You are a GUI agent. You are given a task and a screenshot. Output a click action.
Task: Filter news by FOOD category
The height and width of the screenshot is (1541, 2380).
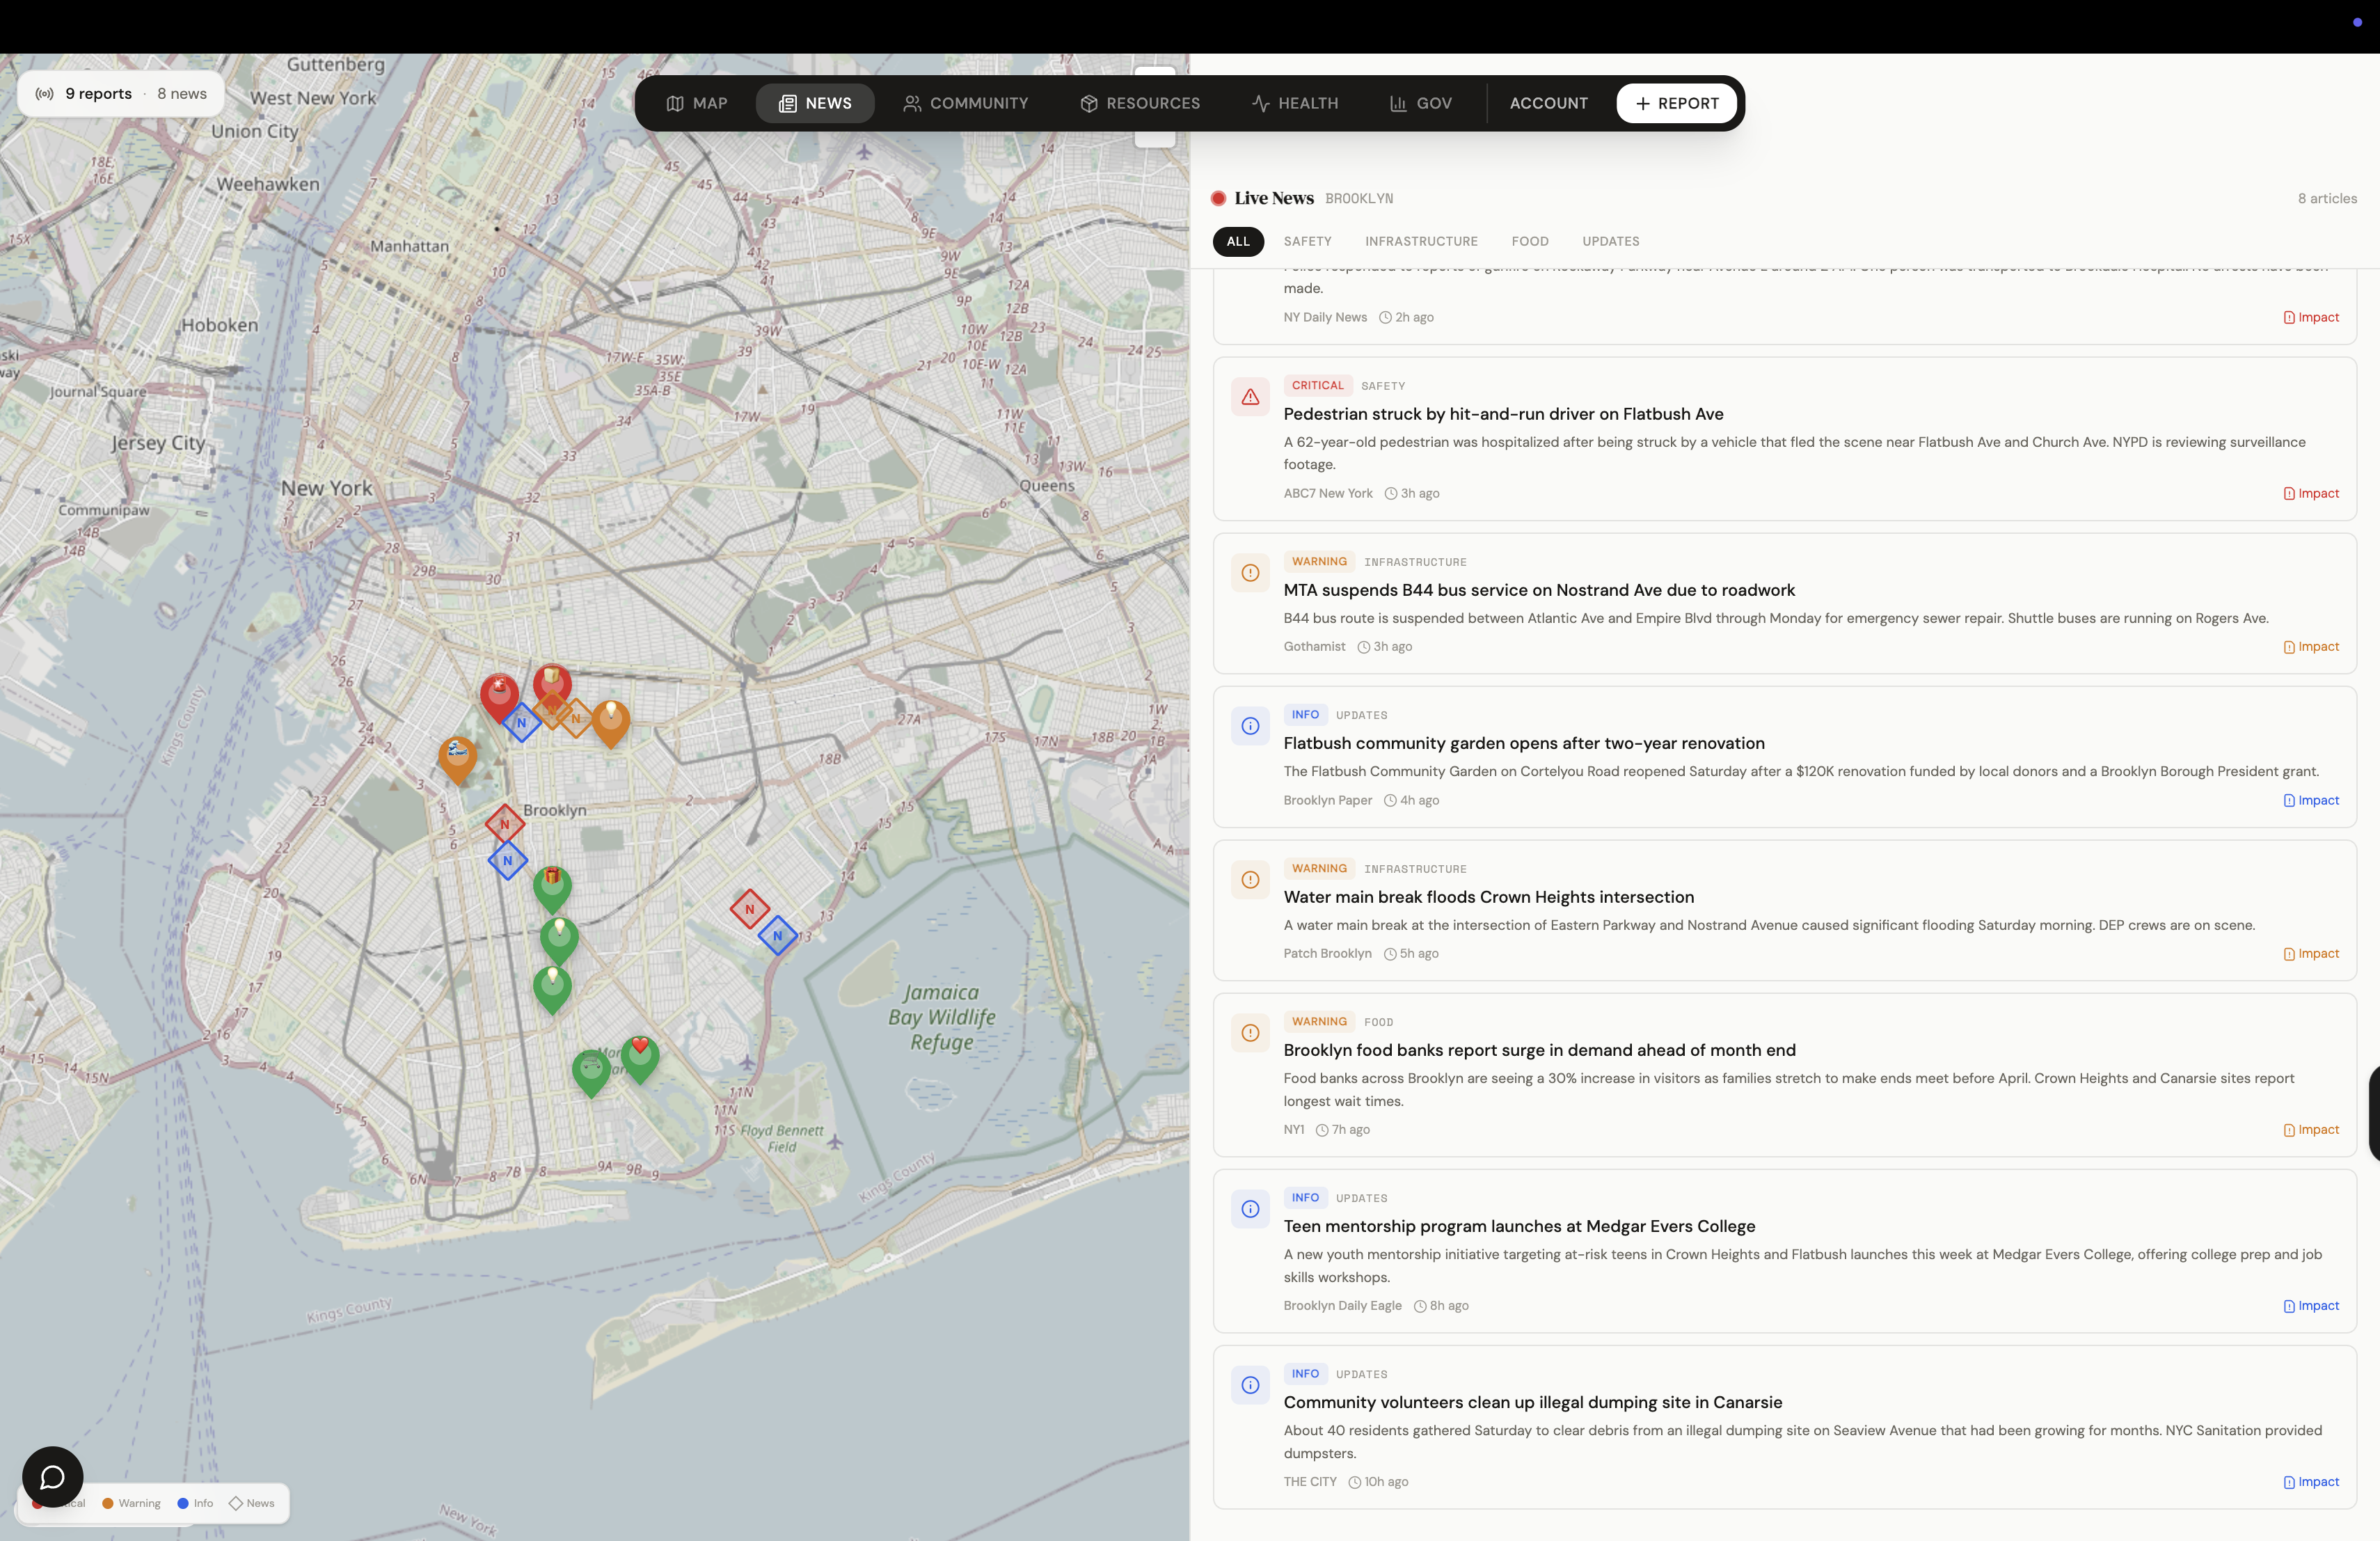coord(1529,241)
